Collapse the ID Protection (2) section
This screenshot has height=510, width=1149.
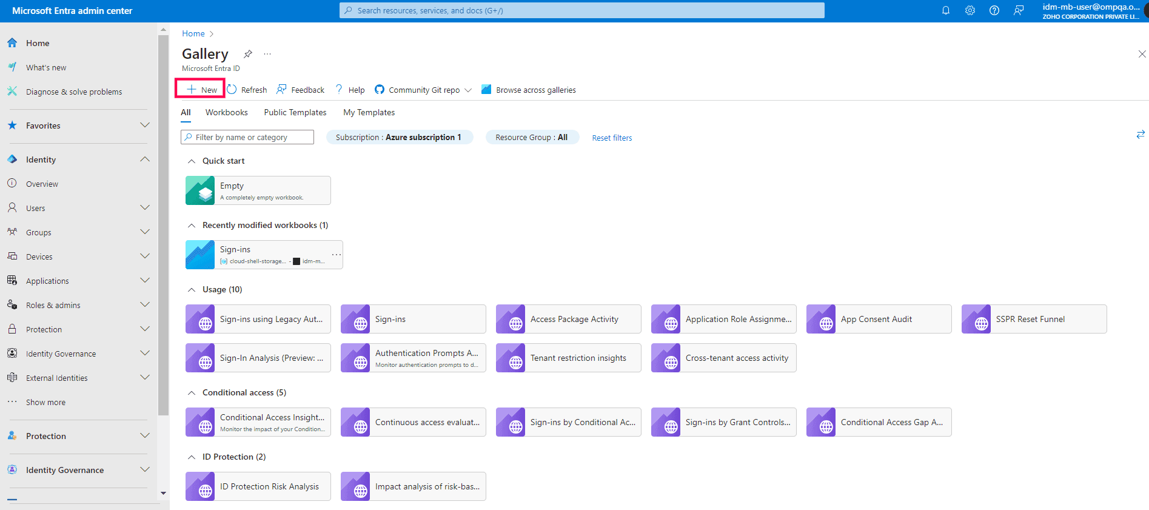tap(192, 457)
